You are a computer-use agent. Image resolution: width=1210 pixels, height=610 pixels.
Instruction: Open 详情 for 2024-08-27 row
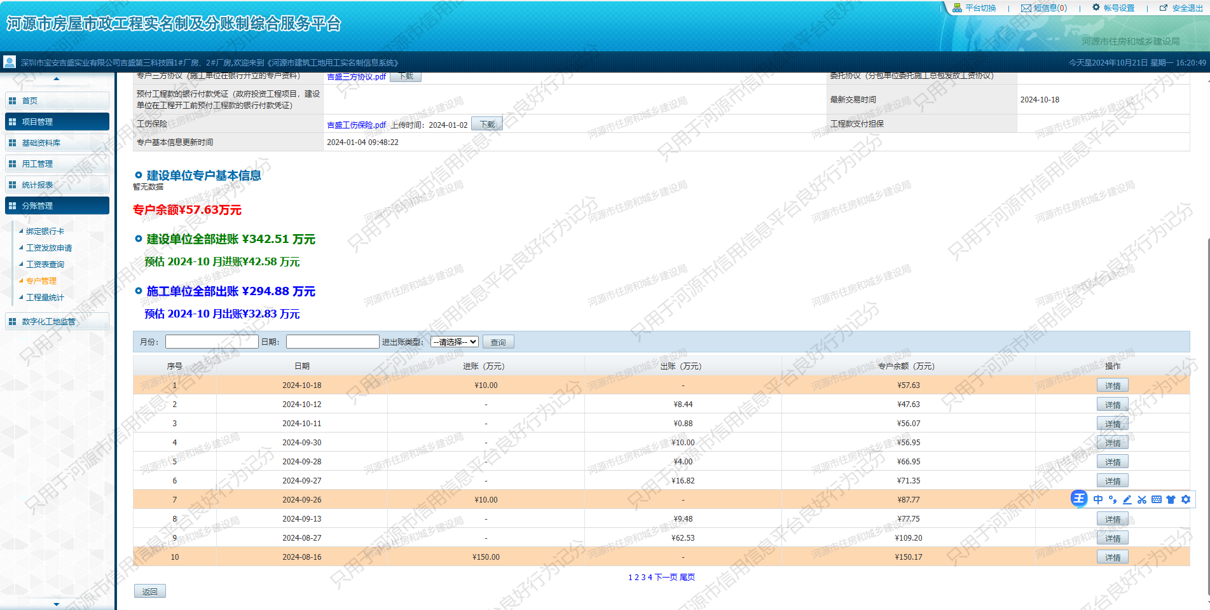[x=1113, y=538]
